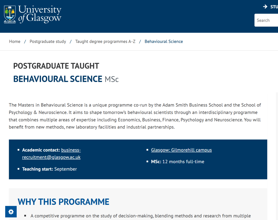Click the MSc: 12 months full-time item
This screenshot has height=220, width=278.
point(177,162)
